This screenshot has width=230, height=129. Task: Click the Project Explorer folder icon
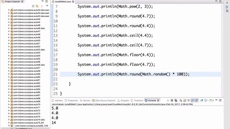(3, 1)
